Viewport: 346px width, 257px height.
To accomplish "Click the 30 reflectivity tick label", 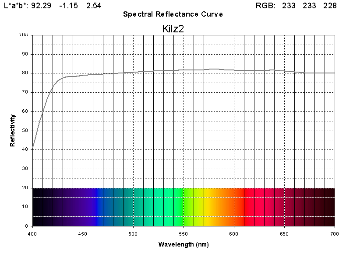I will (25, 168).
